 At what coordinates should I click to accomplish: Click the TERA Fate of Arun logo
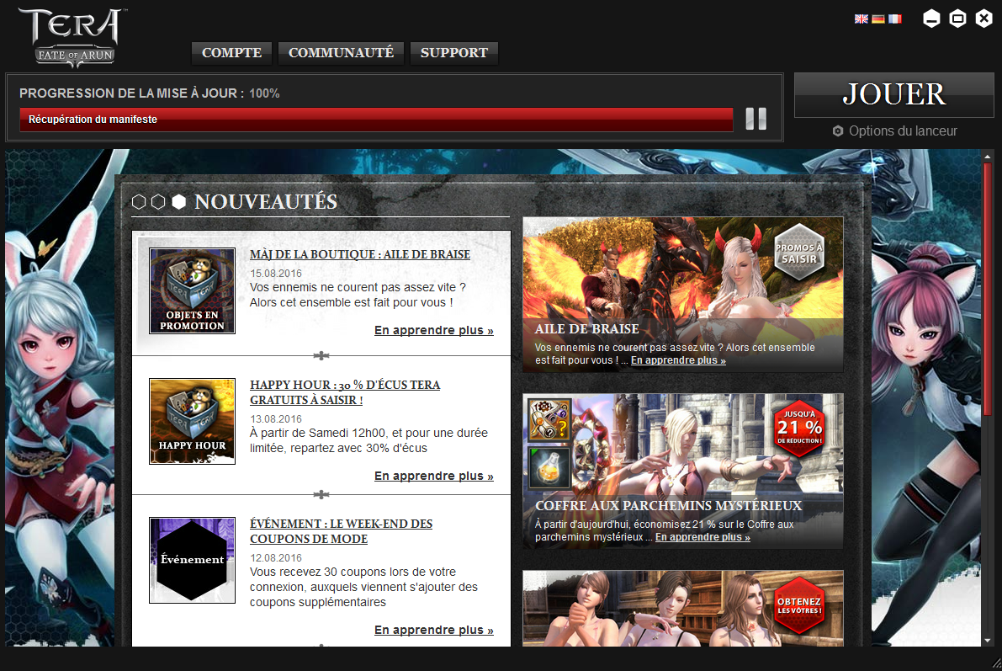73,37
